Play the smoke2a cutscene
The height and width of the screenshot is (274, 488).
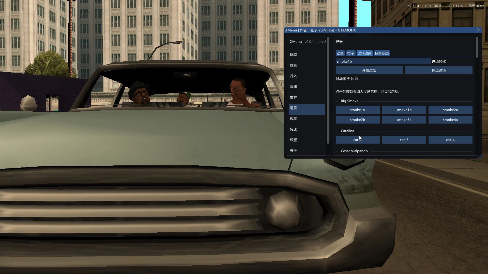coord(450,110)
